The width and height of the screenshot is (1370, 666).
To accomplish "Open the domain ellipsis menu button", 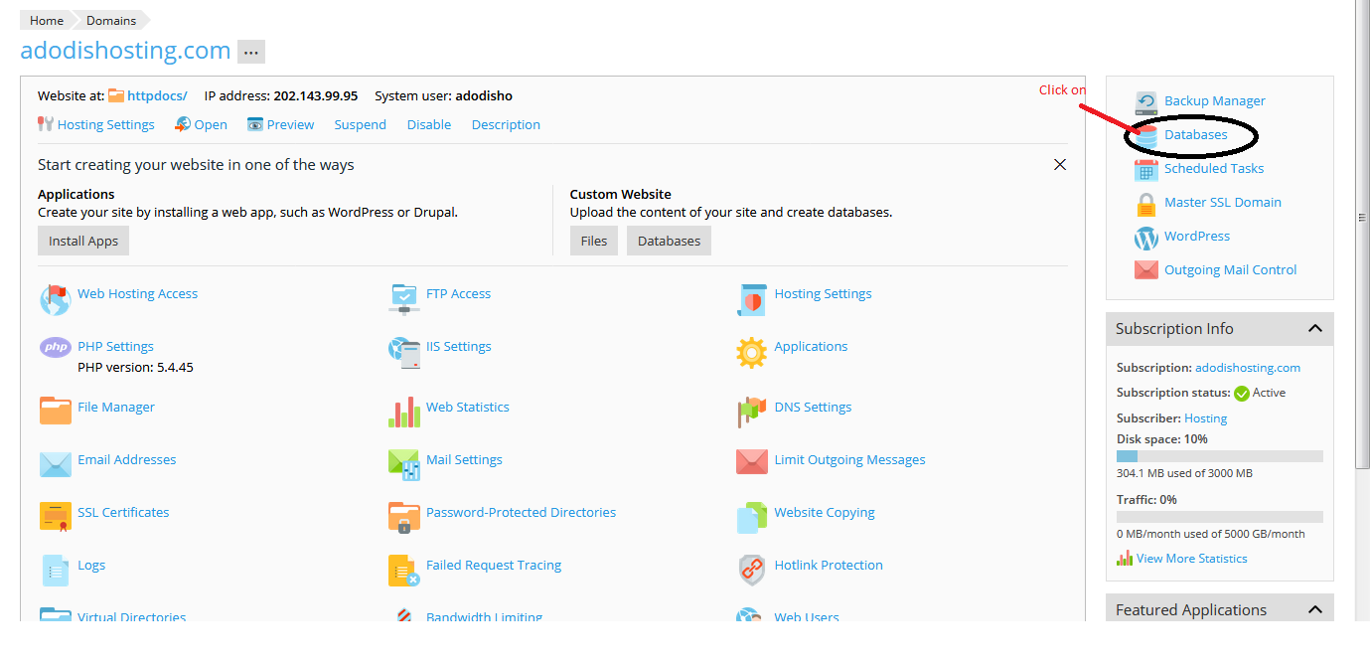I will [x=251, y=51].
